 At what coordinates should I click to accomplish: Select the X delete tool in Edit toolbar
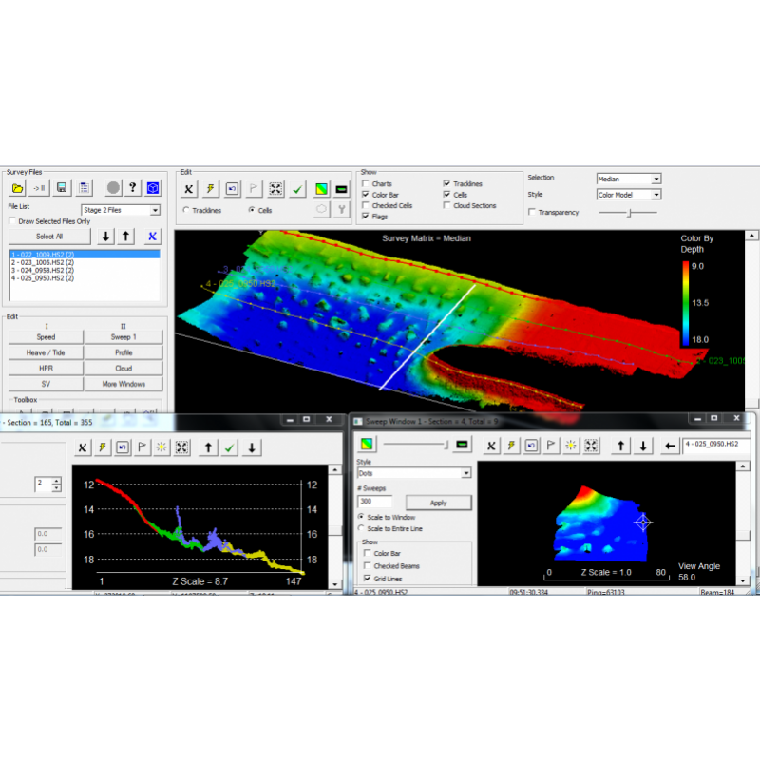(x=188, y=189)
